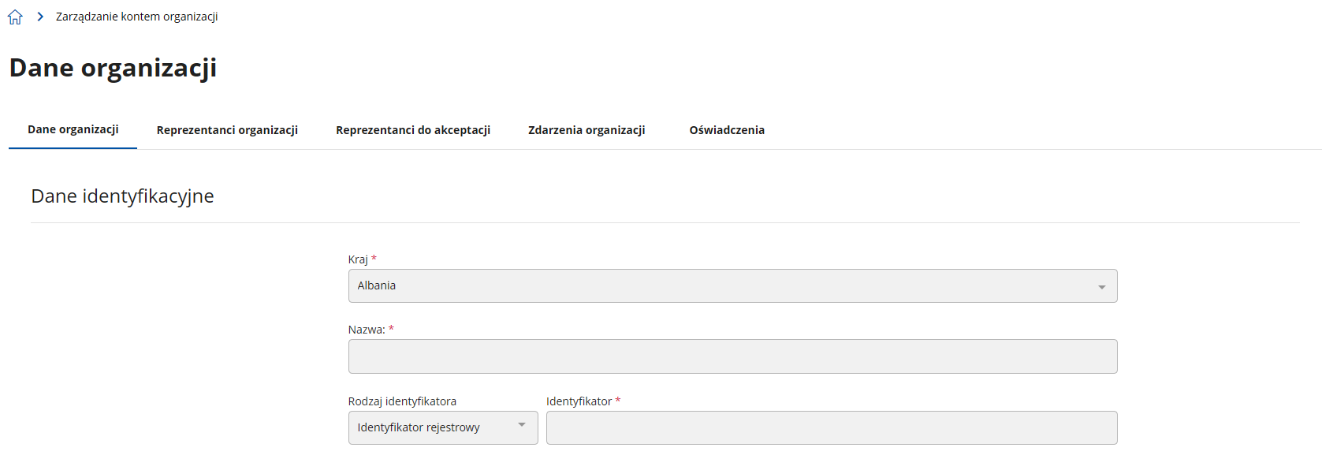The image size is (1333, 455).
Task: Select the Dane organizacji tab
Action: point(73,129)
